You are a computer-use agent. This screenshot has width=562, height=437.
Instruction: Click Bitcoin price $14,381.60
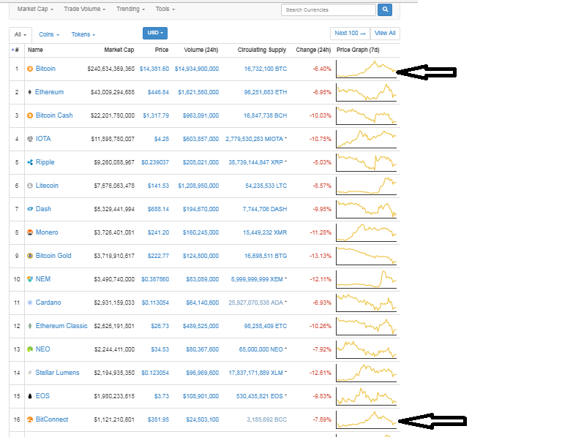click(x=154, y=69)
